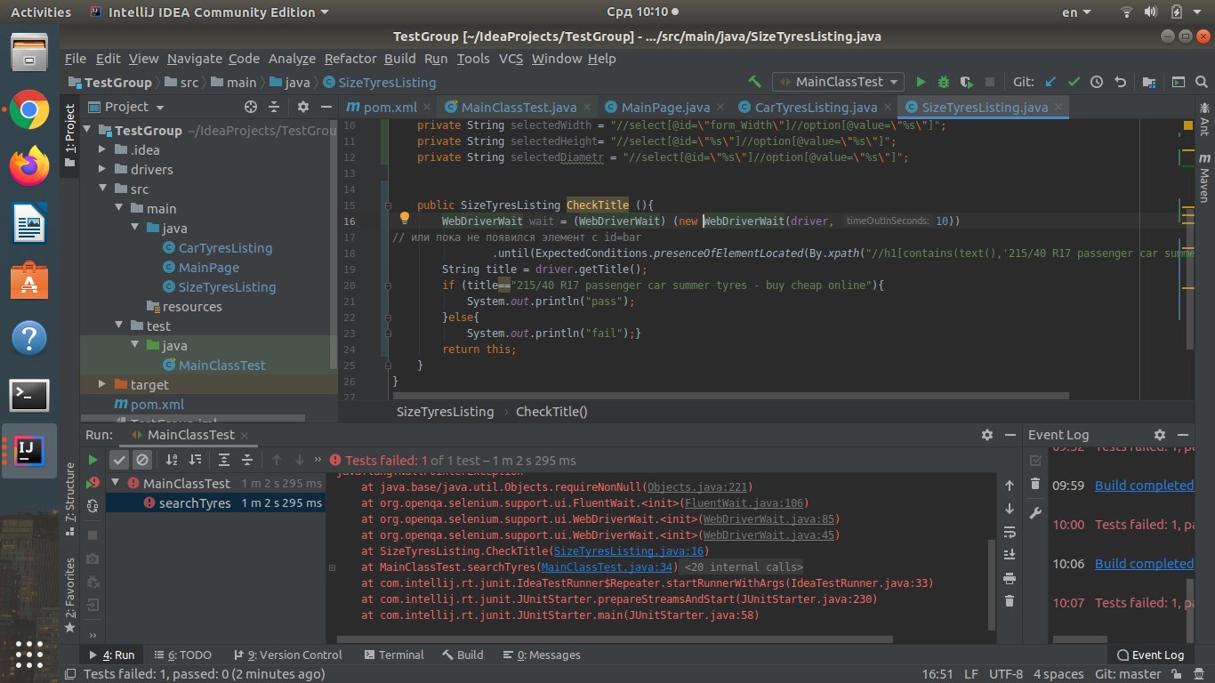Rerun failed tests icon in the Run panel
The height and width of the screenshot is (683, 1215).
coord(93,483)
